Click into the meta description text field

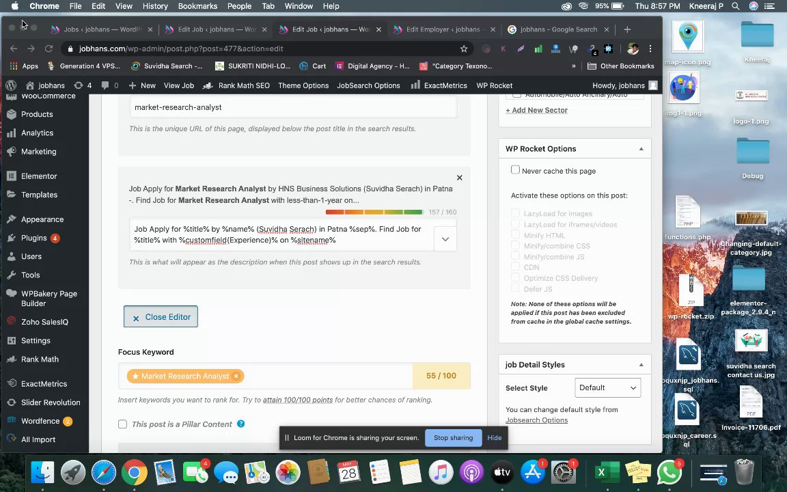point(282,234)
